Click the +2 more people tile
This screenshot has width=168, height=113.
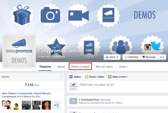click(x=56, y=105)
